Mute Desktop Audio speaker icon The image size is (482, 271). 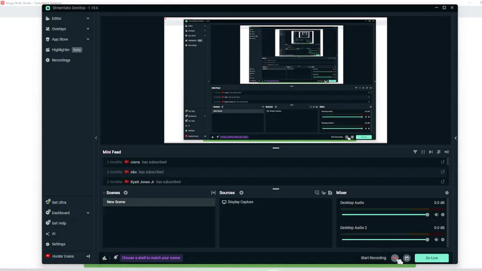[436, 215]
